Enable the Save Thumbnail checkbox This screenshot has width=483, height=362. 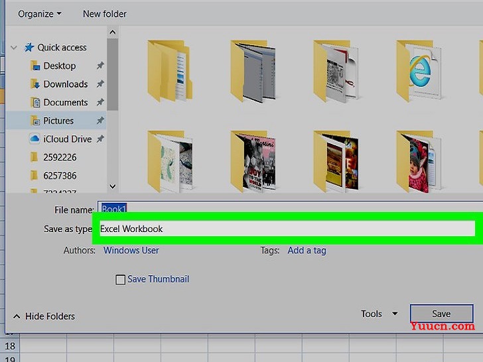pos(120,280)
